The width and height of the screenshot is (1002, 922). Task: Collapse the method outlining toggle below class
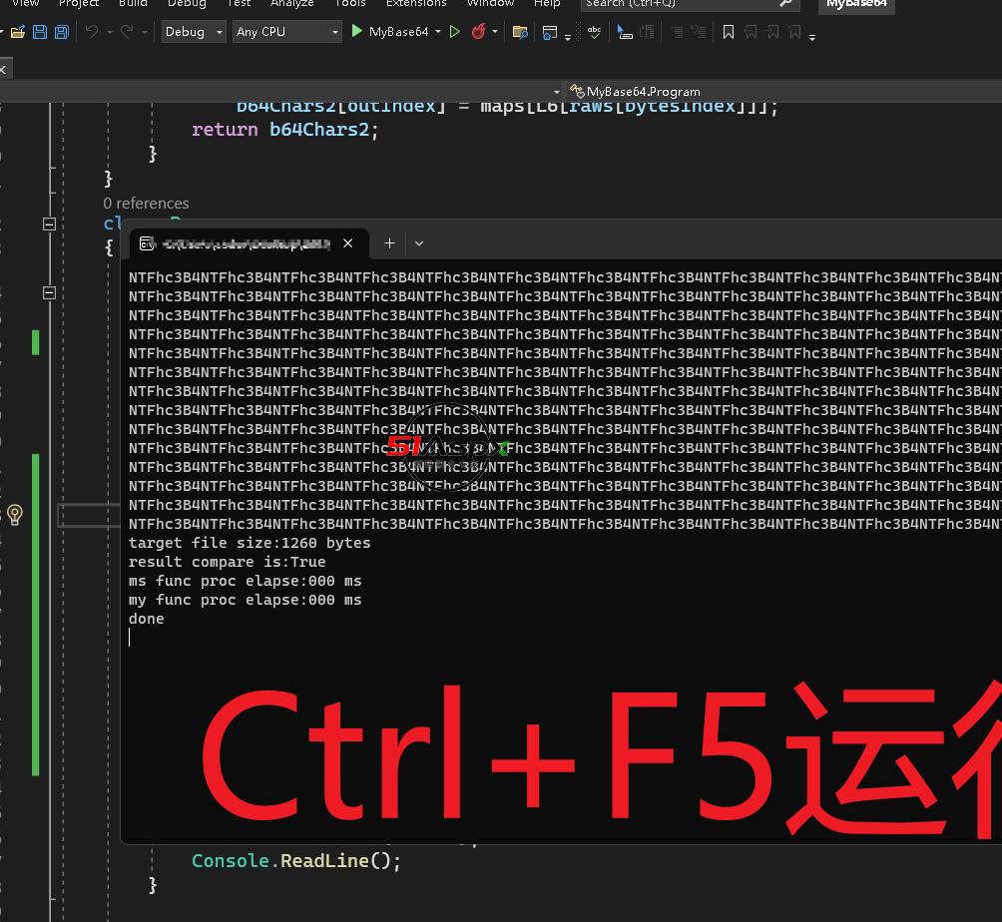[x=49, y=292]
